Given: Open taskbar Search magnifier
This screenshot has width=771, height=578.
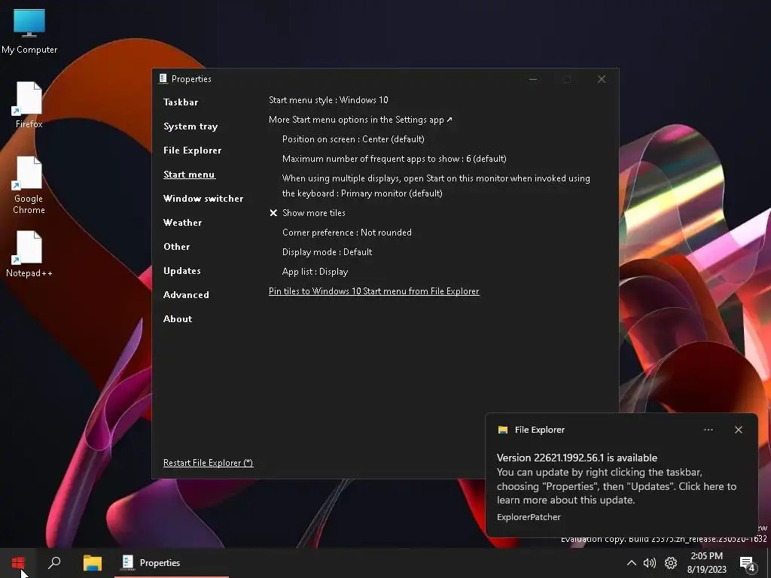Looking at the screenshot, I should 54,563.
